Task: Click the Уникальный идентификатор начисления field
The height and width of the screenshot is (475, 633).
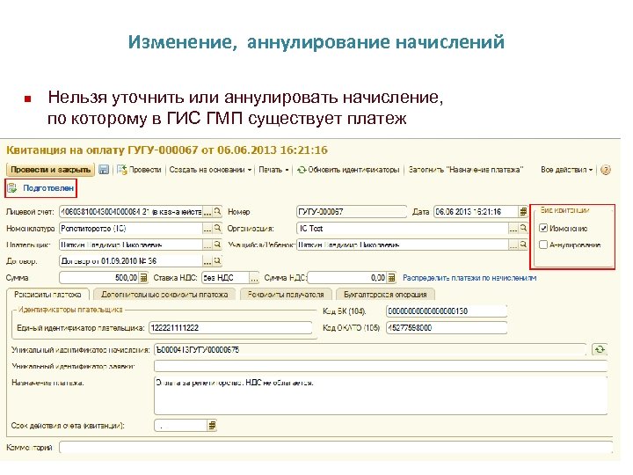Action: pyautogui.click(x=370, y=349)
